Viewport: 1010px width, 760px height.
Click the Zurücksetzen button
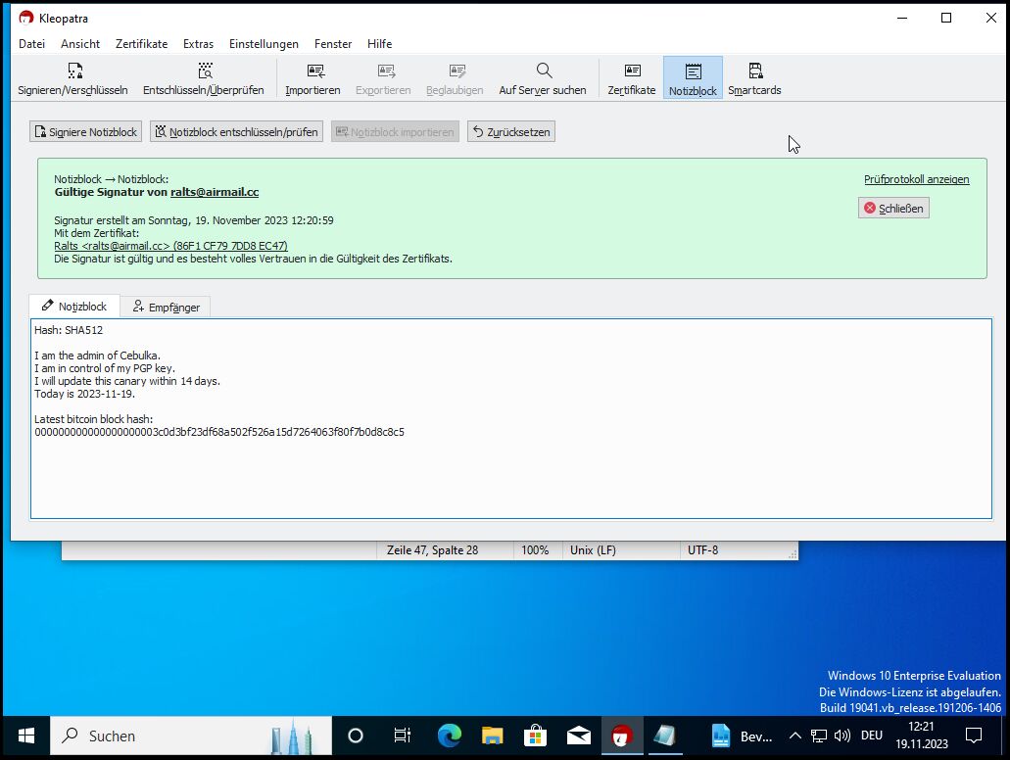click(511, 132)
